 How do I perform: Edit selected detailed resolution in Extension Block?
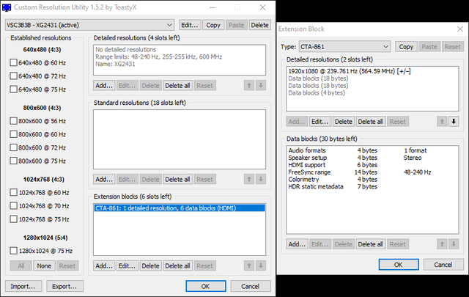pos(320,122)
